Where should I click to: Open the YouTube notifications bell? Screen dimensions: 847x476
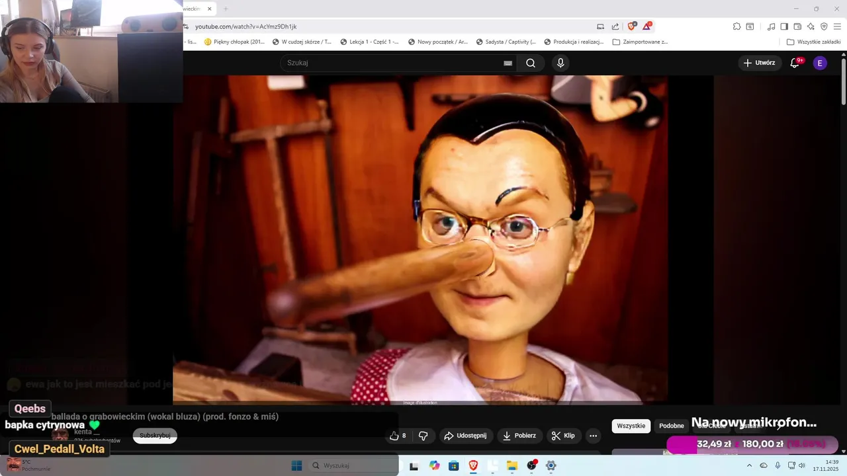pos(795,63)
